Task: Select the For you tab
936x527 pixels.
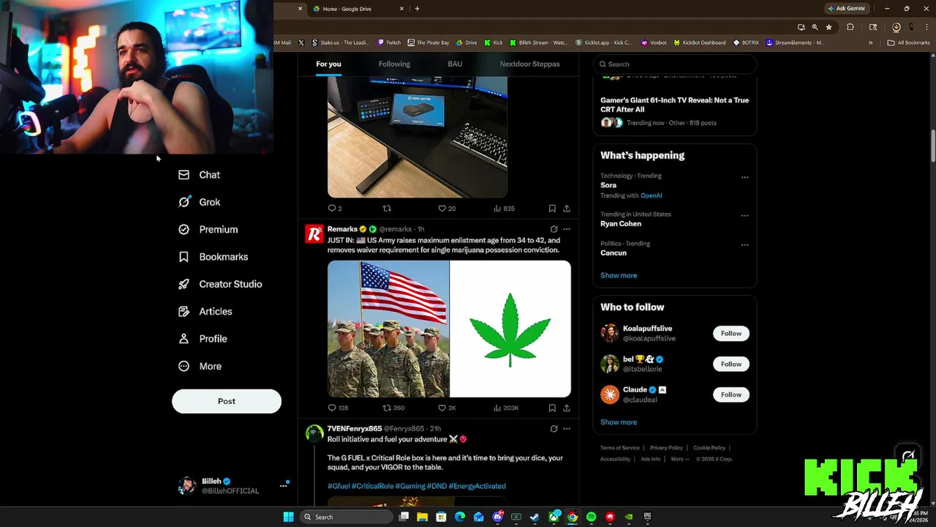Action: 328,64
